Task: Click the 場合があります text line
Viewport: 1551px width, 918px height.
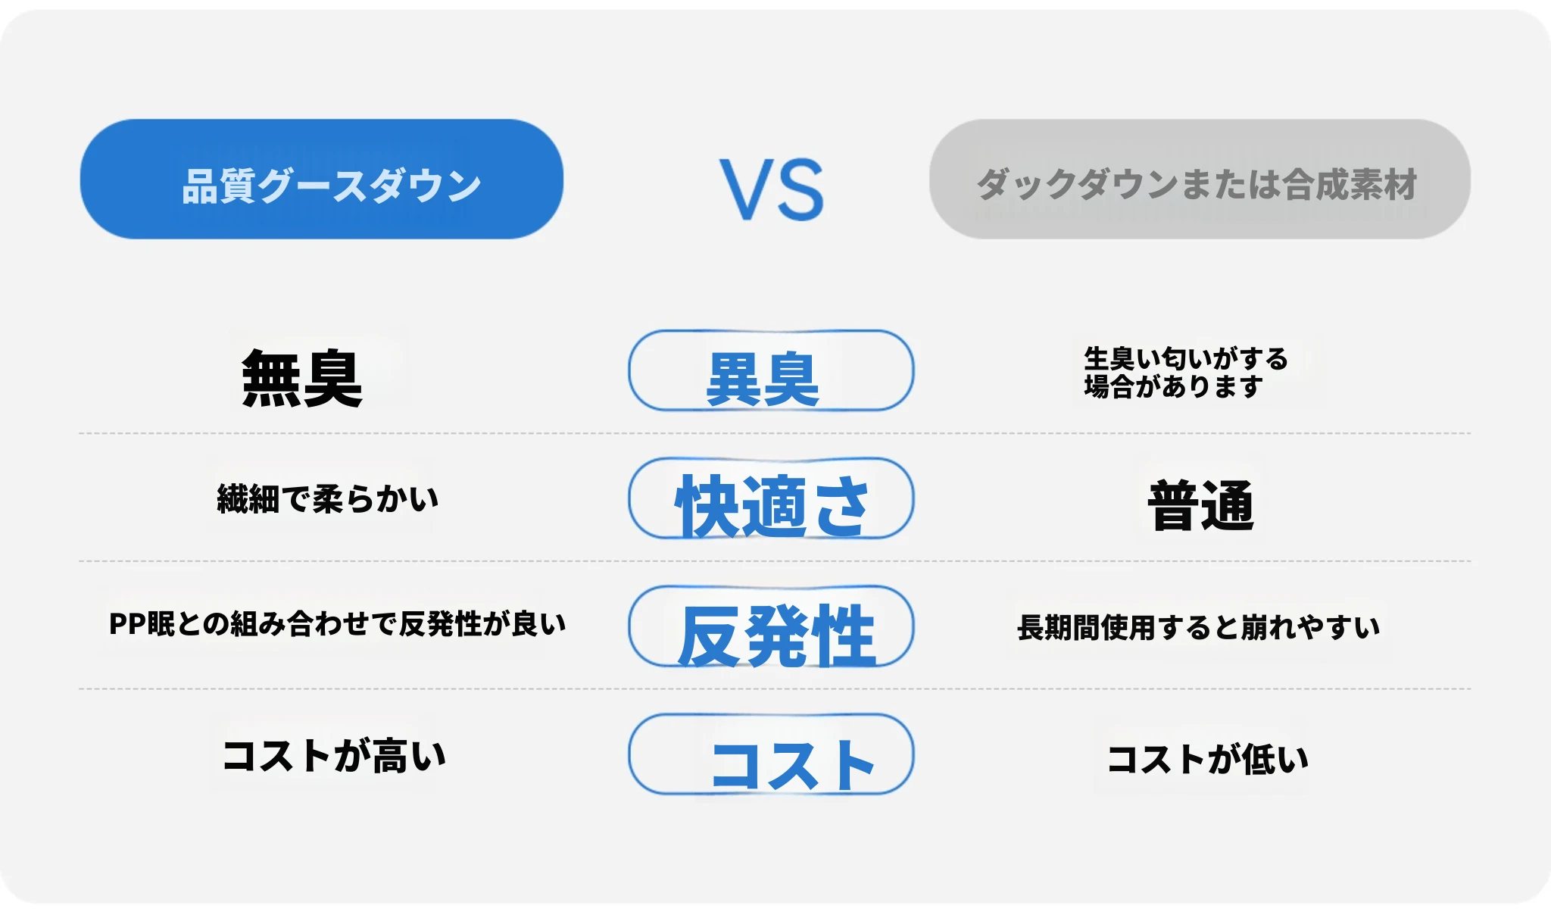Action: [1173, 386]
